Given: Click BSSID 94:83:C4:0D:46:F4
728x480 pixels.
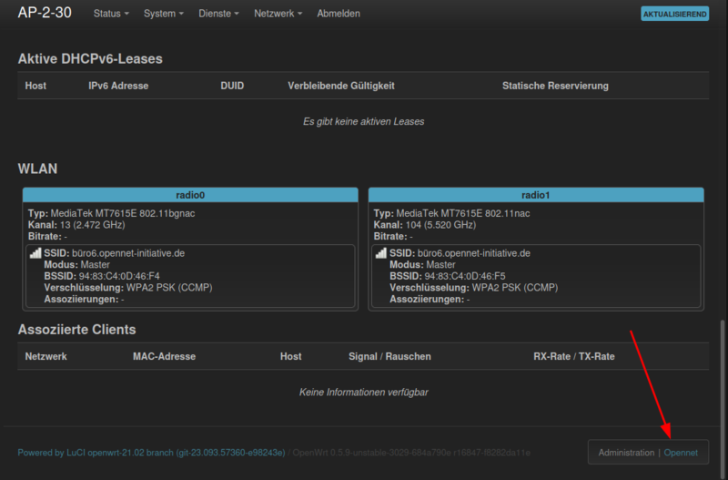Looking at the screenshot, I should point(102,276).
